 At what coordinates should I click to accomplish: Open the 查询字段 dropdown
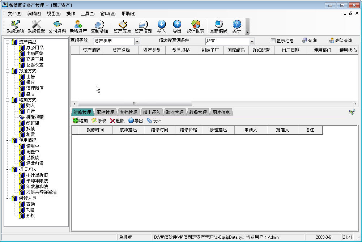pos(137,42)
